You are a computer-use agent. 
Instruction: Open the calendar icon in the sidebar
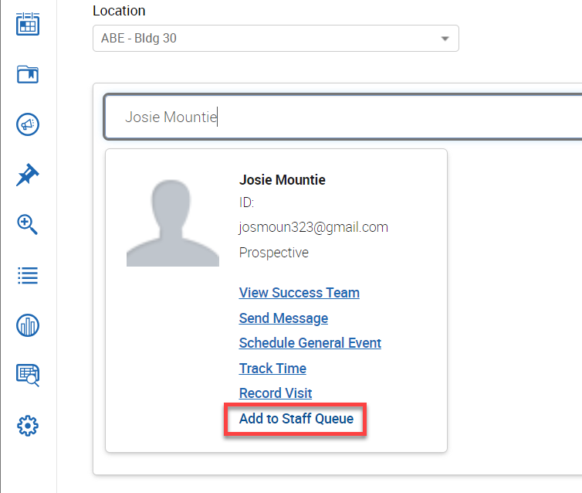coord(28,24)
